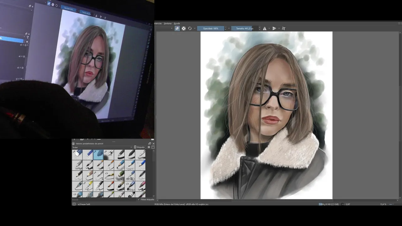Select the small blue pen eraser preset

tap(88, 154)
